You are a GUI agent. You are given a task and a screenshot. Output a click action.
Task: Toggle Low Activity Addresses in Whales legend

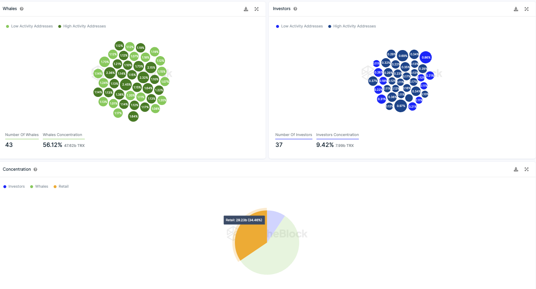pyautogui.click(x=29, y=26)
